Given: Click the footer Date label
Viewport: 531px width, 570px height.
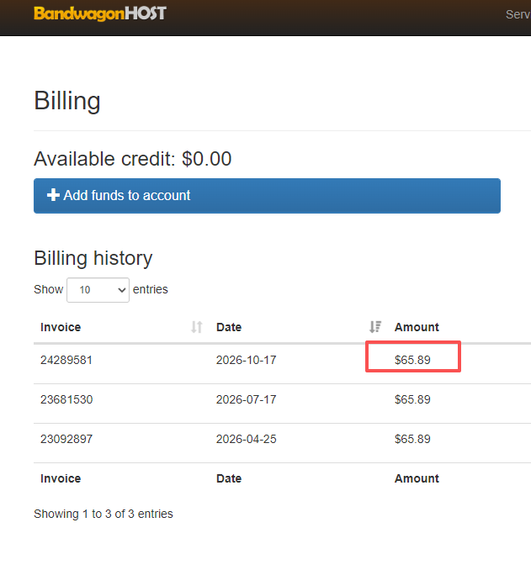Looking at the screenshot, I should (x=229, y=478).
